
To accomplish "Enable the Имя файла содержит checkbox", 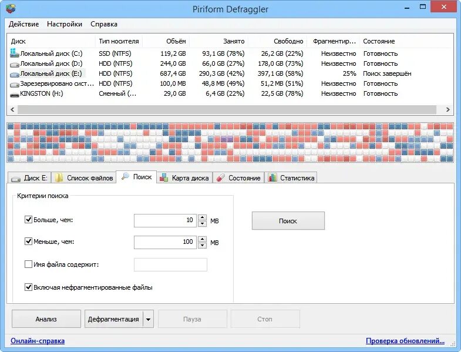I will (x=28, y=264).
